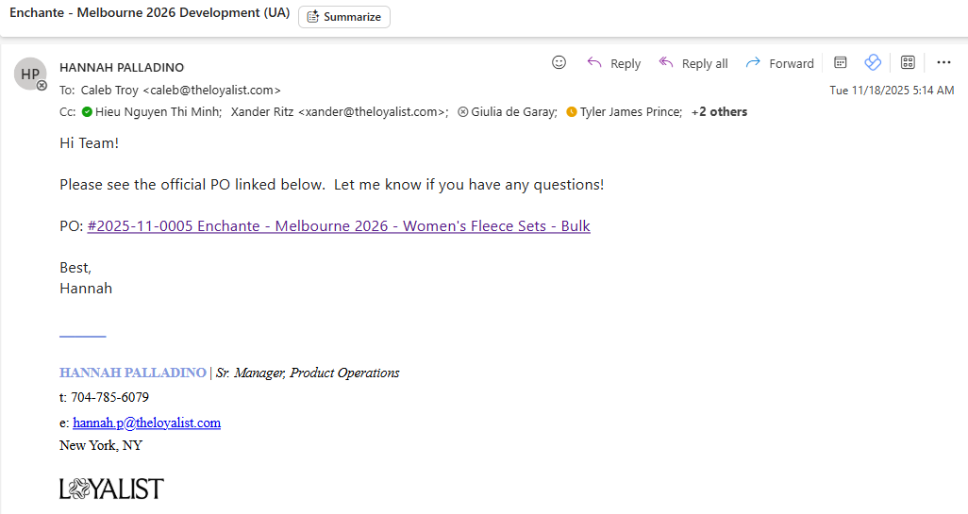Image resolution: width=968 pixels, height=514 pixels.
Task: Click To recipient Caleb Troy
Action: 181,90
